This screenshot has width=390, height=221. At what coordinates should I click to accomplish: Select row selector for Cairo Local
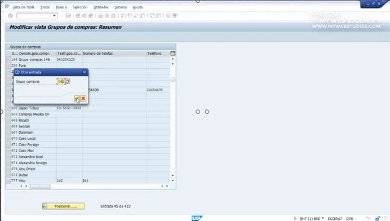pyautogui.click(x=8, y=138)
